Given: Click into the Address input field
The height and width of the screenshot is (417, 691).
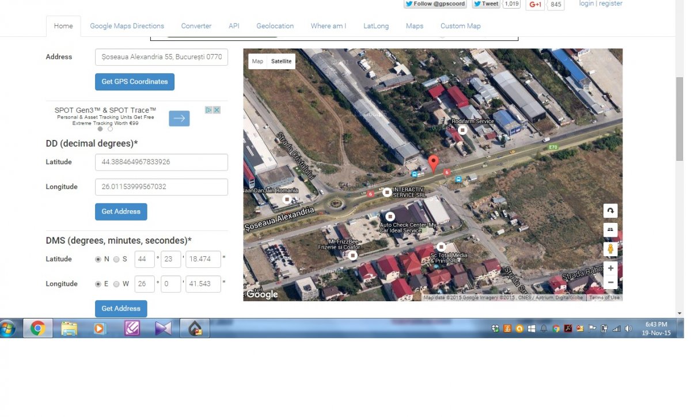Looking at the screenshot, I should 161,57.
